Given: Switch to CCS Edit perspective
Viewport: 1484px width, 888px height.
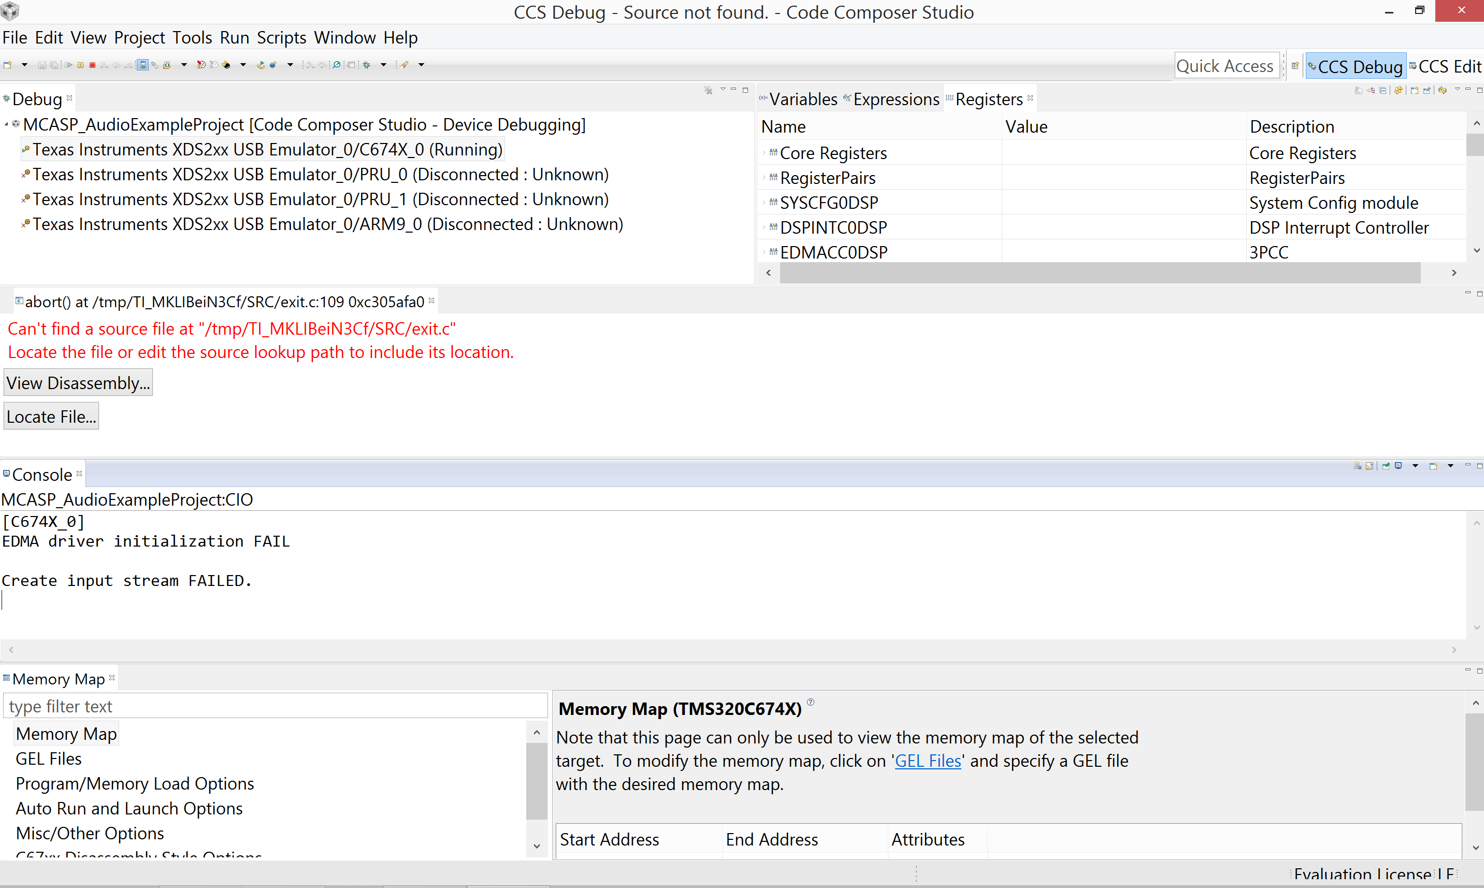Looking at the screenshot, I should 1445,66.
